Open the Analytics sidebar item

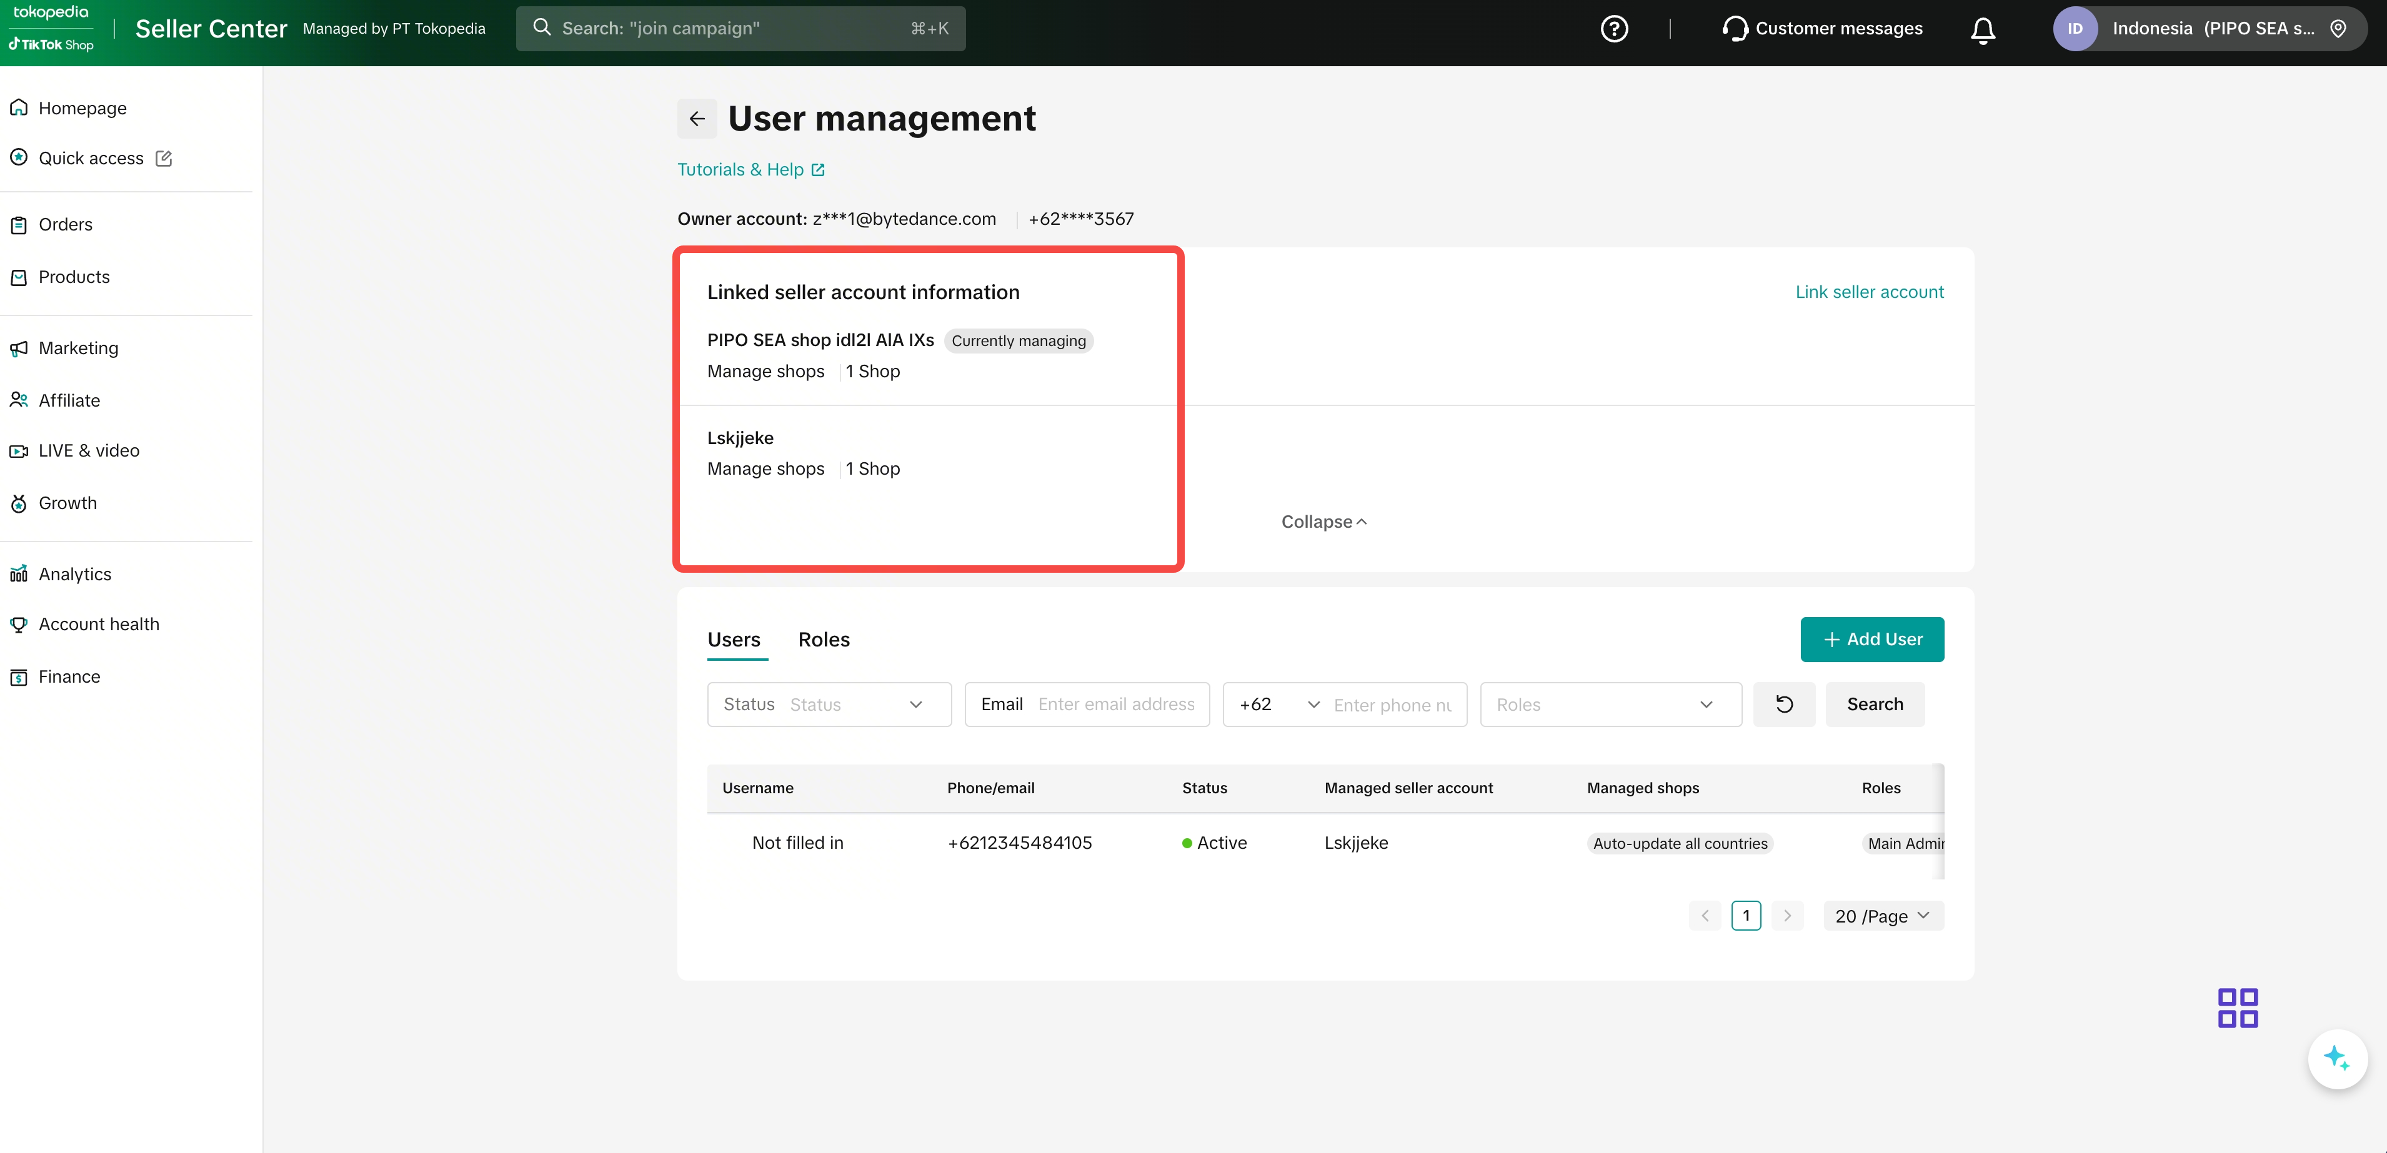pyautogui.click(x=75, y=574)
